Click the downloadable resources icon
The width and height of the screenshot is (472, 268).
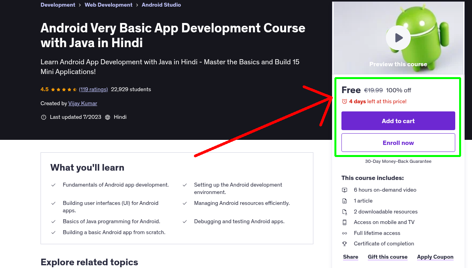(345, 212)
